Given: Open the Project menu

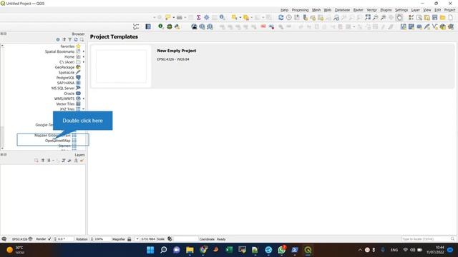Looking at the screenshot, I should pyautogui.click(x=449, y=10).
